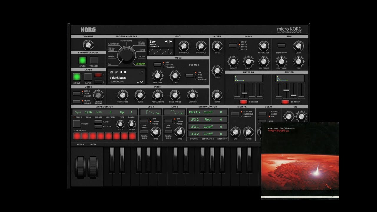Screen dimensions: 377x212
Task: Click the Mod FX Depth knob
Action: 248,132
